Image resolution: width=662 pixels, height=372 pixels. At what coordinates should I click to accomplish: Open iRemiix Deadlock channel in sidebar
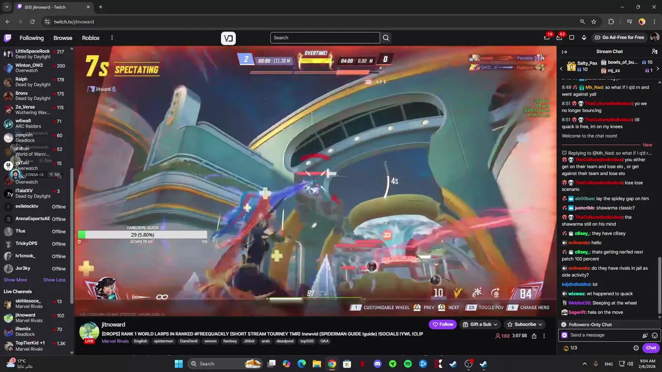pyautogui.click(x=36, y=332)
